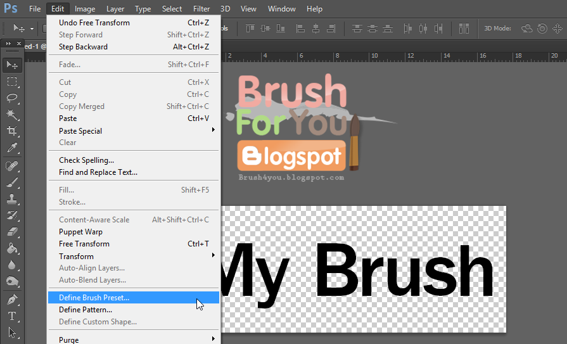Click Distribute right edges icon
The width and height of the screenshot is (567, 344).
(x=438, y=29)
